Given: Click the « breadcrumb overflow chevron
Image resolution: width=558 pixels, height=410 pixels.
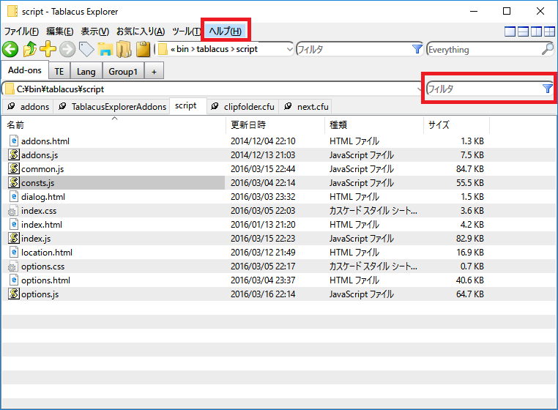Looking at the screenshot, I should coord(173,50).
